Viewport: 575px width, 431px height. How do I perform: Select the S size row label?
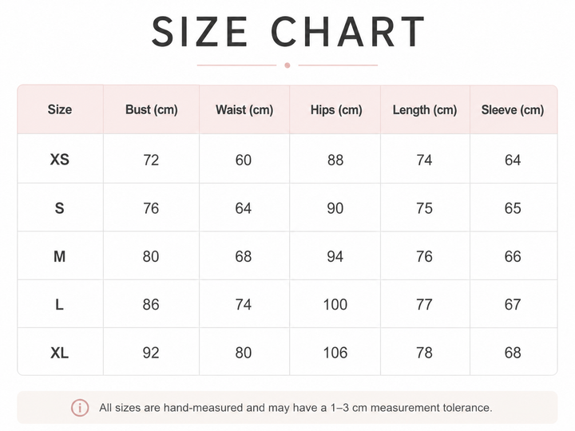[59, 208]
